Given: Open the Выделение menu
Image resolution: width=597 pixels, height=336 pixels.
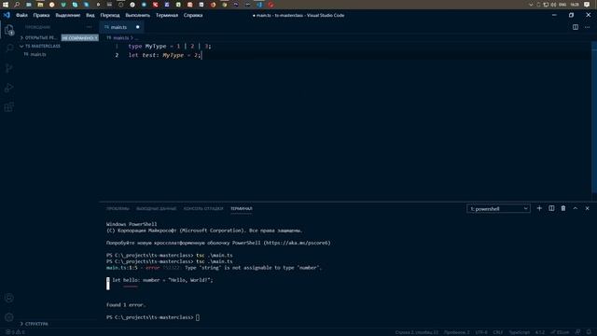Looking at the screenshot, I should 68,15.
